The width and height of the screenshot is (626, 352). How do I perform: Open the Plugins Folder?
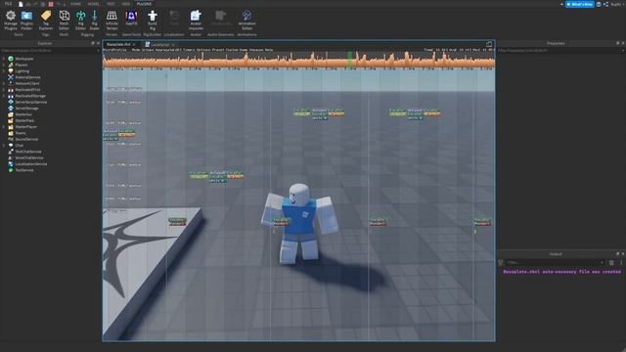26,20
